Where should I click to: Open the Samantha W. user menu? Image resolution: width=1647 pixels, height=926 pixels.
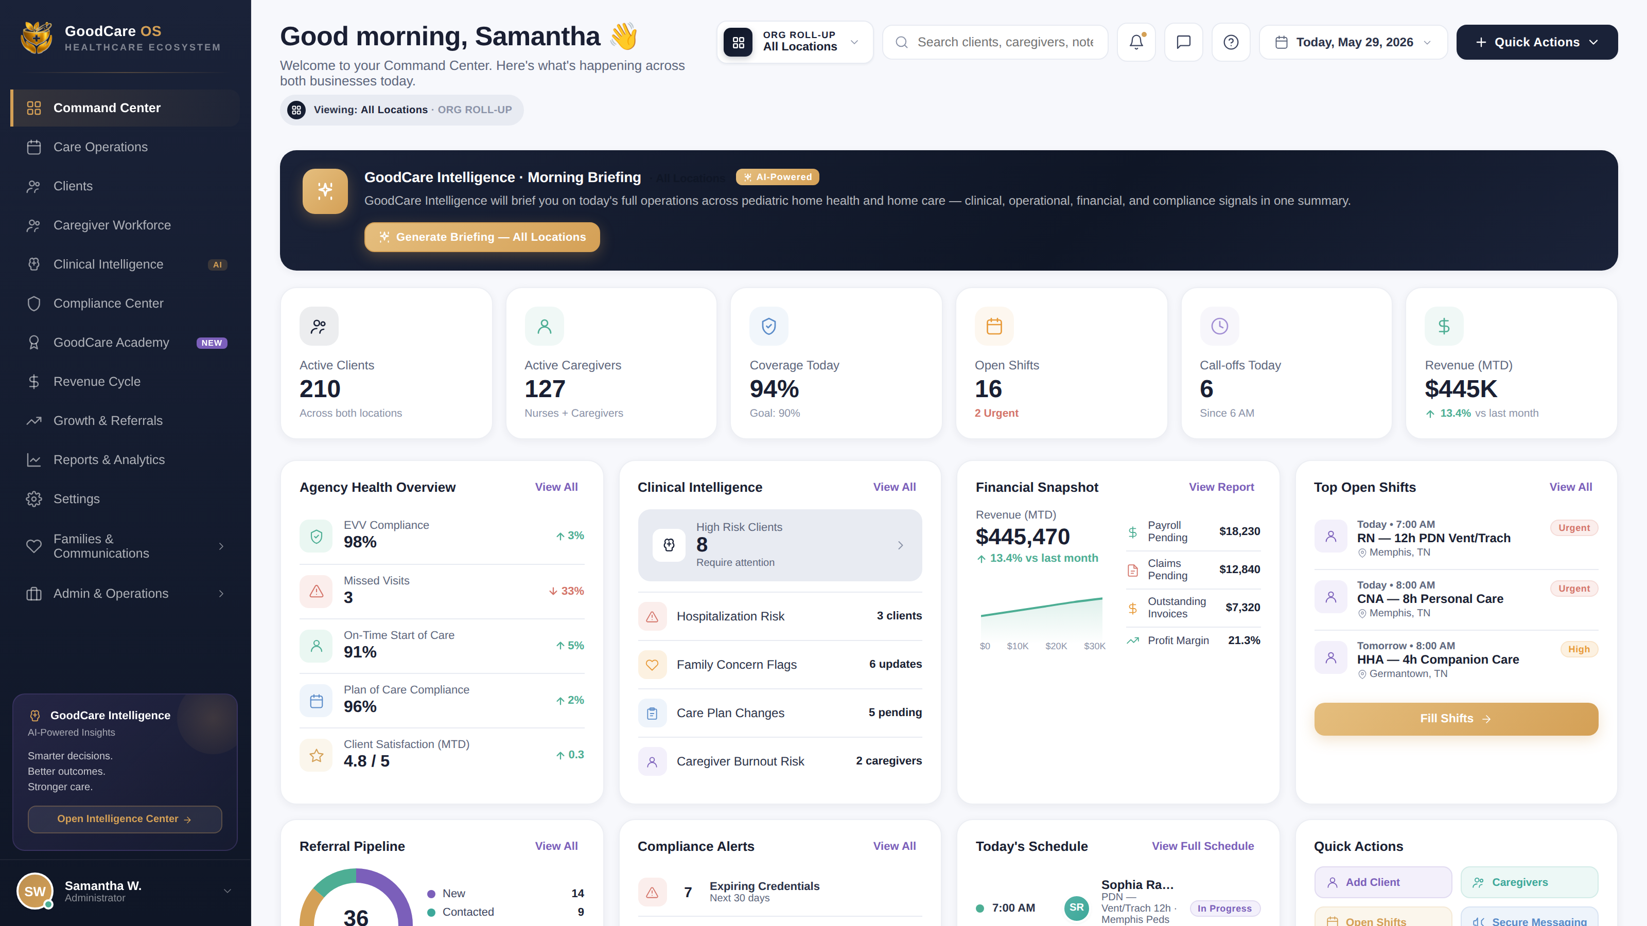(125, 892)
